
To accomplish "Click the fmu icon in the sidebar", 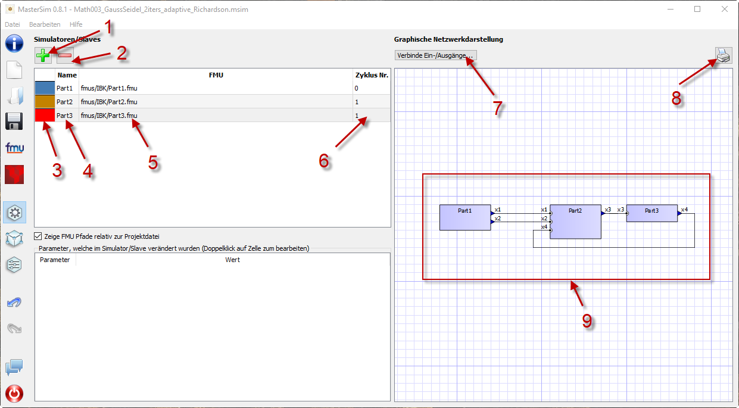I will coord(14,147).
